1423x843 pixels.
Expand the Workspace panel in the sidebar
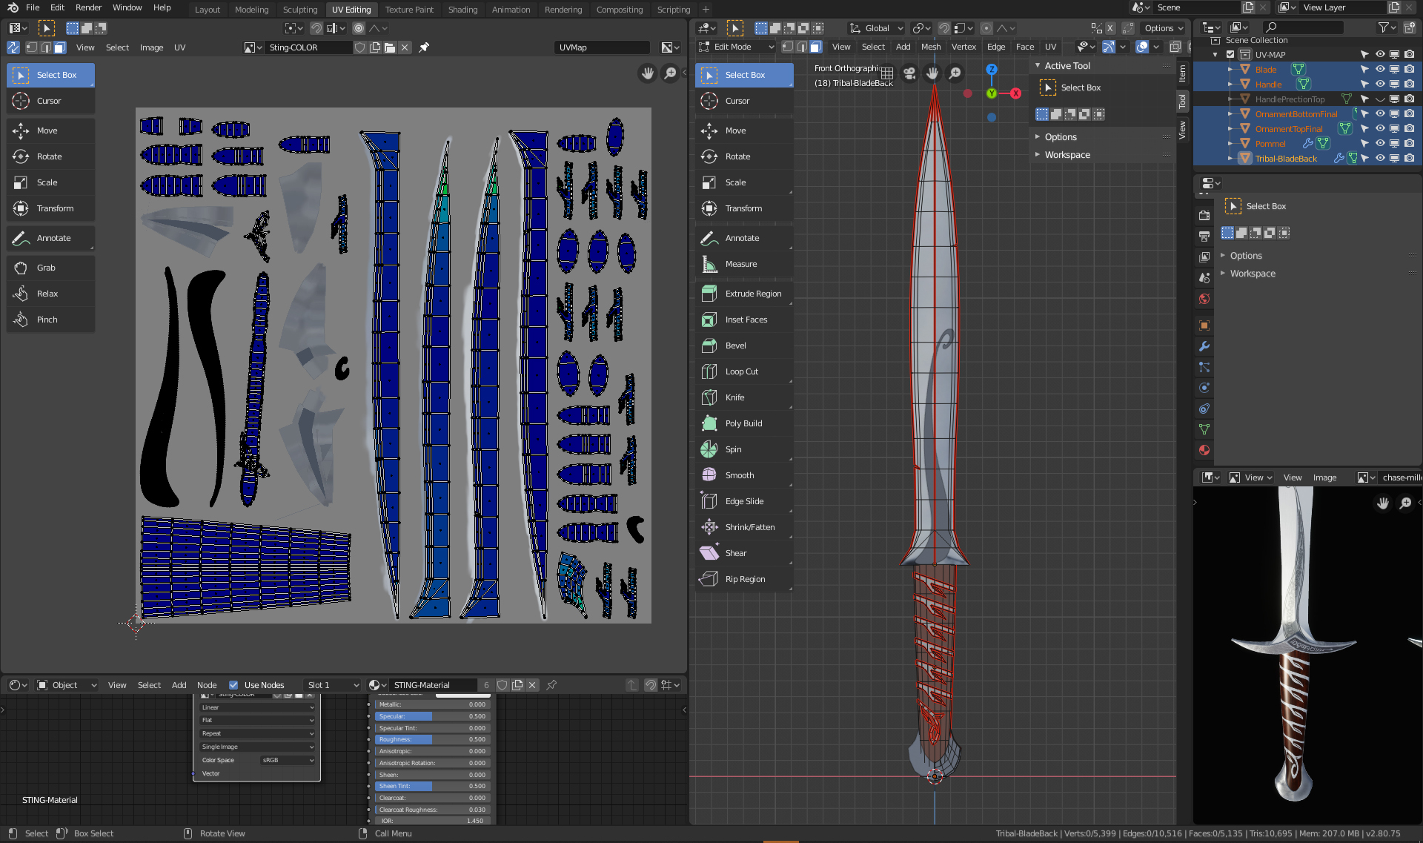tap(1067, 155)
